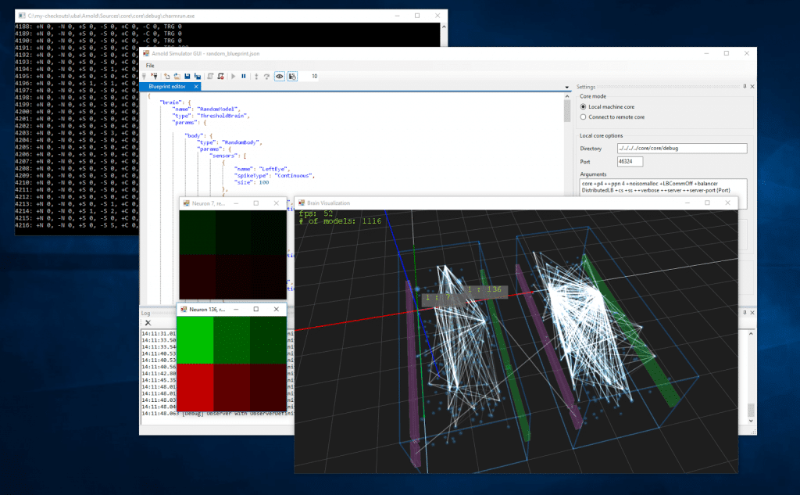Click the disconnect plug icon with red mark
This screenshot has width=800, height=495.
coord(154,76)
